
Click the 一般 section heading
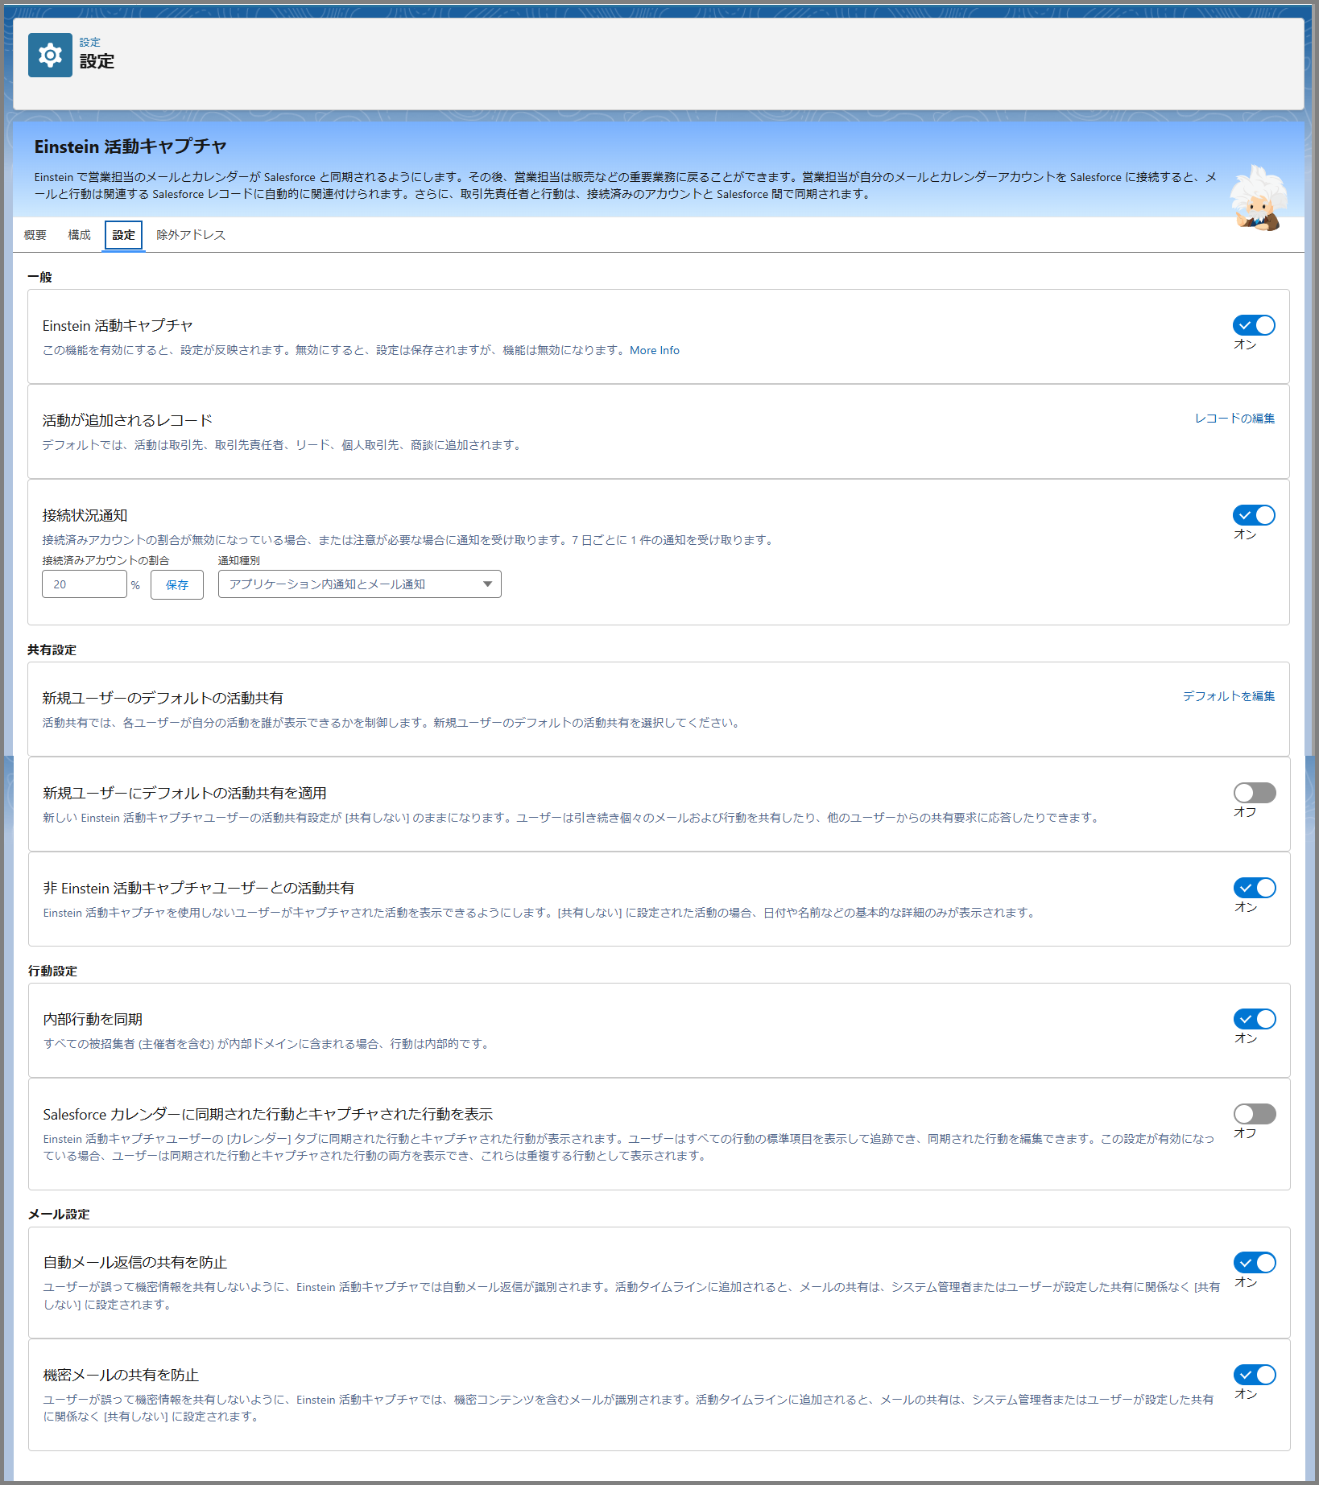point(39,277)
